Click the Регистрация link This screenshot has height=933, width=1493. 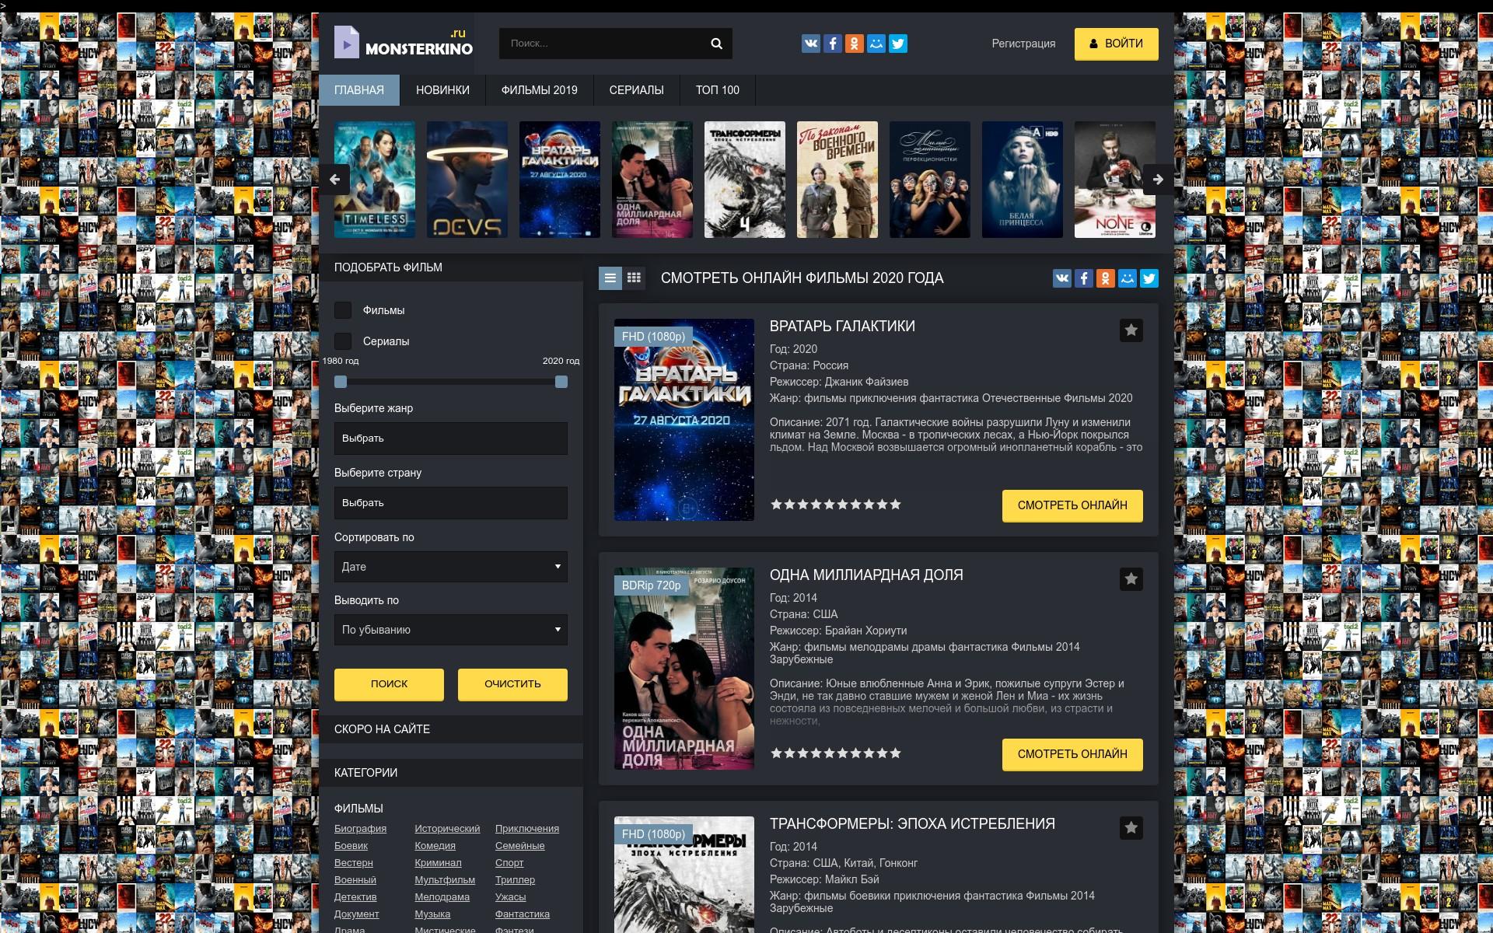pos(1023,44)
